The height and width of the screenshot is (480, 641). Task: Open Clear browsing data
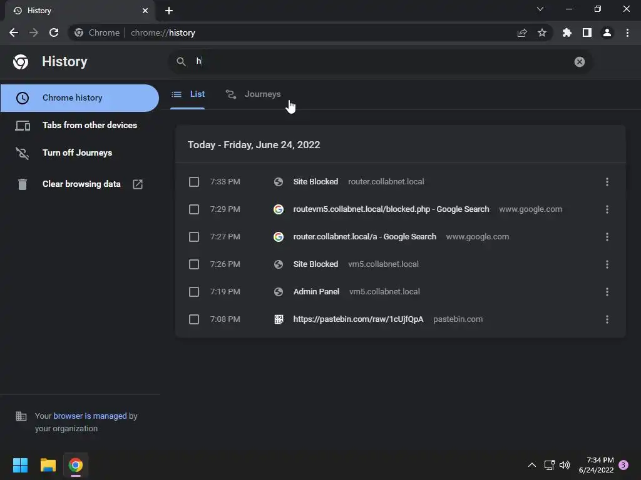click(79, 184)
